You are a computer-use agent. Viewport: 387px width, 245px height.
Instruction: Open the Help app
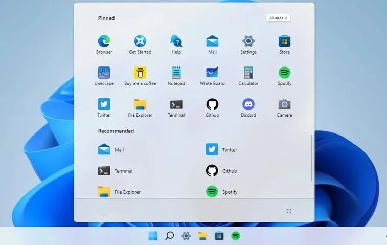point(176,44)
